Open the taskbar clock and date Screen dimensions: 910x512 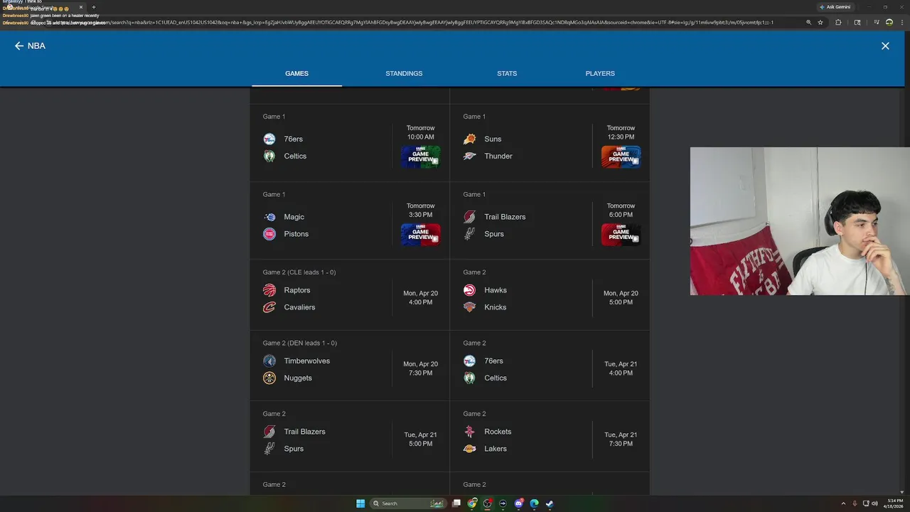tap(894, 503)
